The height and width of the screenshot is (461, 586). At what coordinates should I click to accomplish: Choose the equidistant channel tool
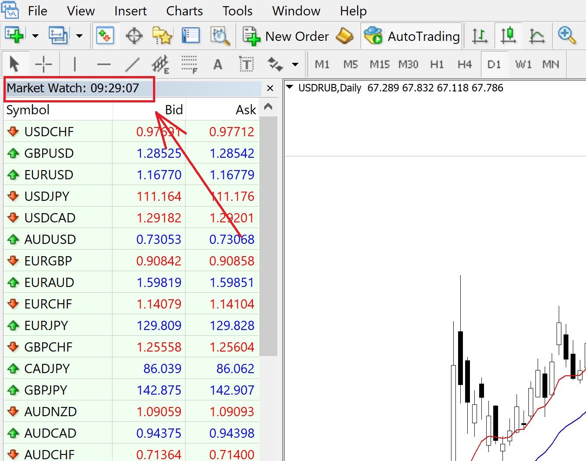click(160, 65)
